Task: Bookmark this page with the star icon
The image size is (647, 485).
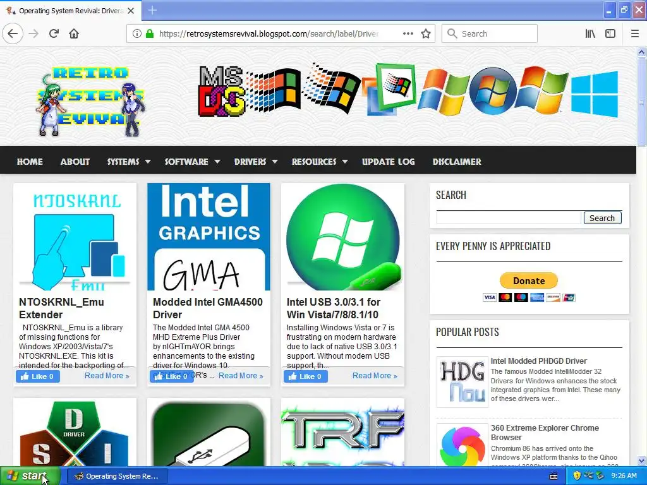Action: 426,33
